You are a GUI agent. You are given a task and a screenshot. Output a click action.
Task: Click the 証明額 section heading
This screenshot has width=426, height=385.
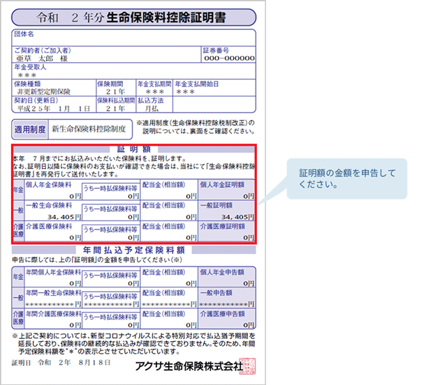pos(133,149)
